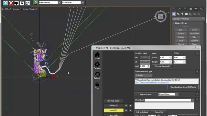
Task: Open the Maproom Shop basket
Action: click(97, 86)
